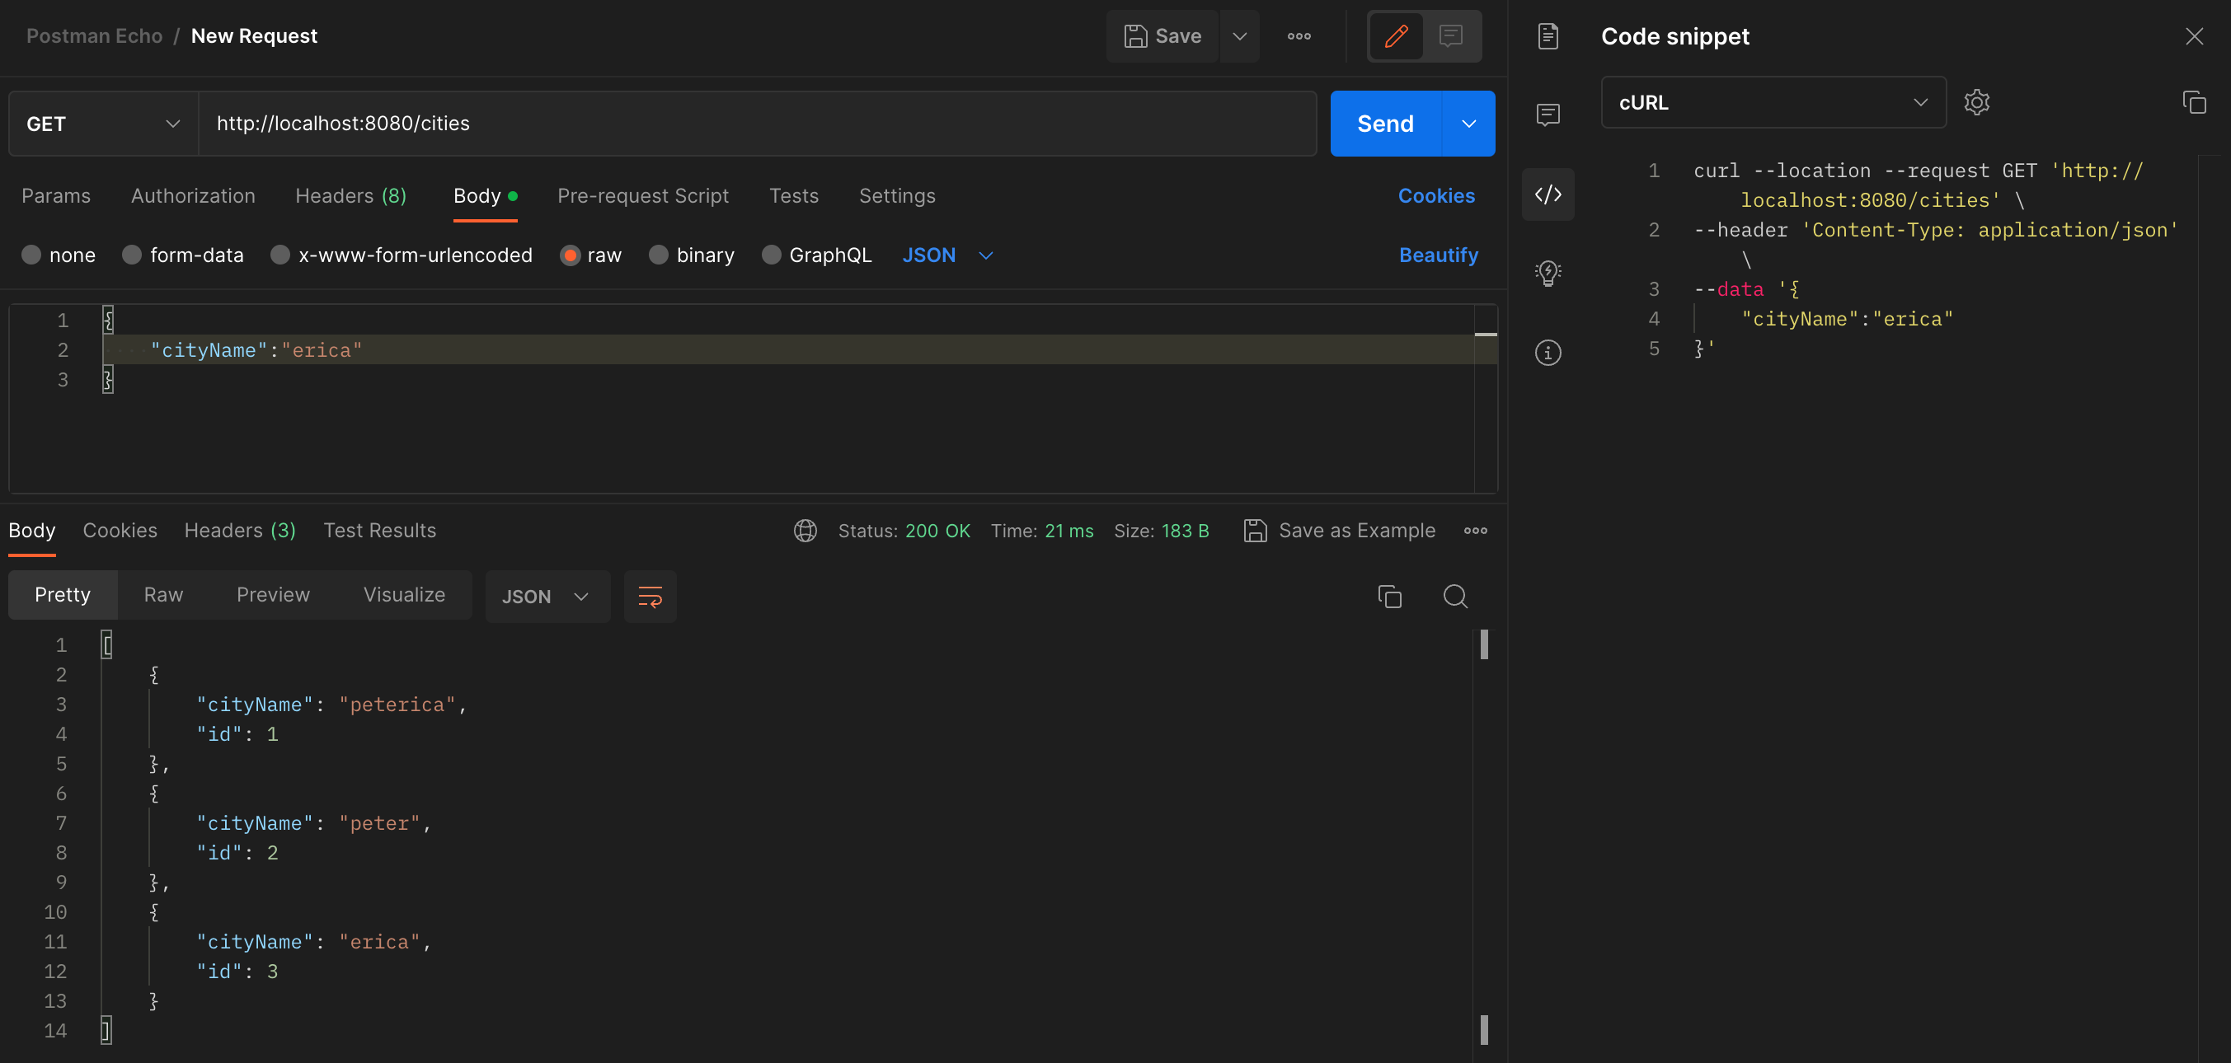
Task: Choose the binary body radio button
Action: pos(658,255)
